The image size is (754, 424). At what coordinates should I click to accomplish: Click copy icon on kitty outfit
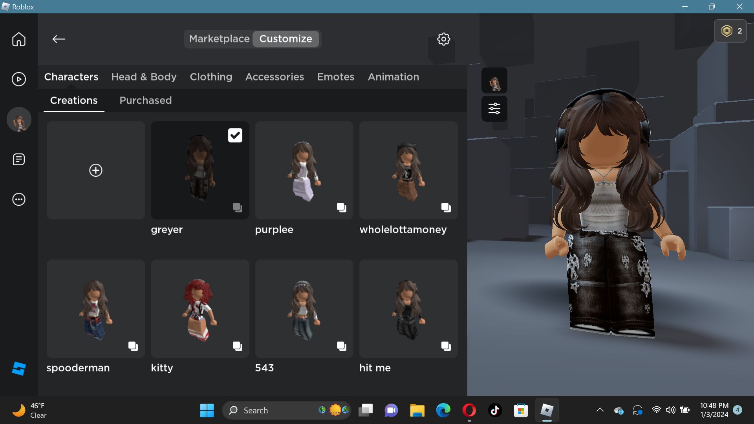click(x=237, y=346)
